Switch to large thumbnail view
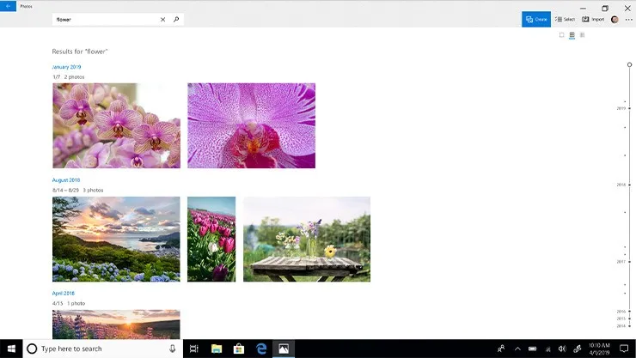The image size is (636, 358). [562, 35]
